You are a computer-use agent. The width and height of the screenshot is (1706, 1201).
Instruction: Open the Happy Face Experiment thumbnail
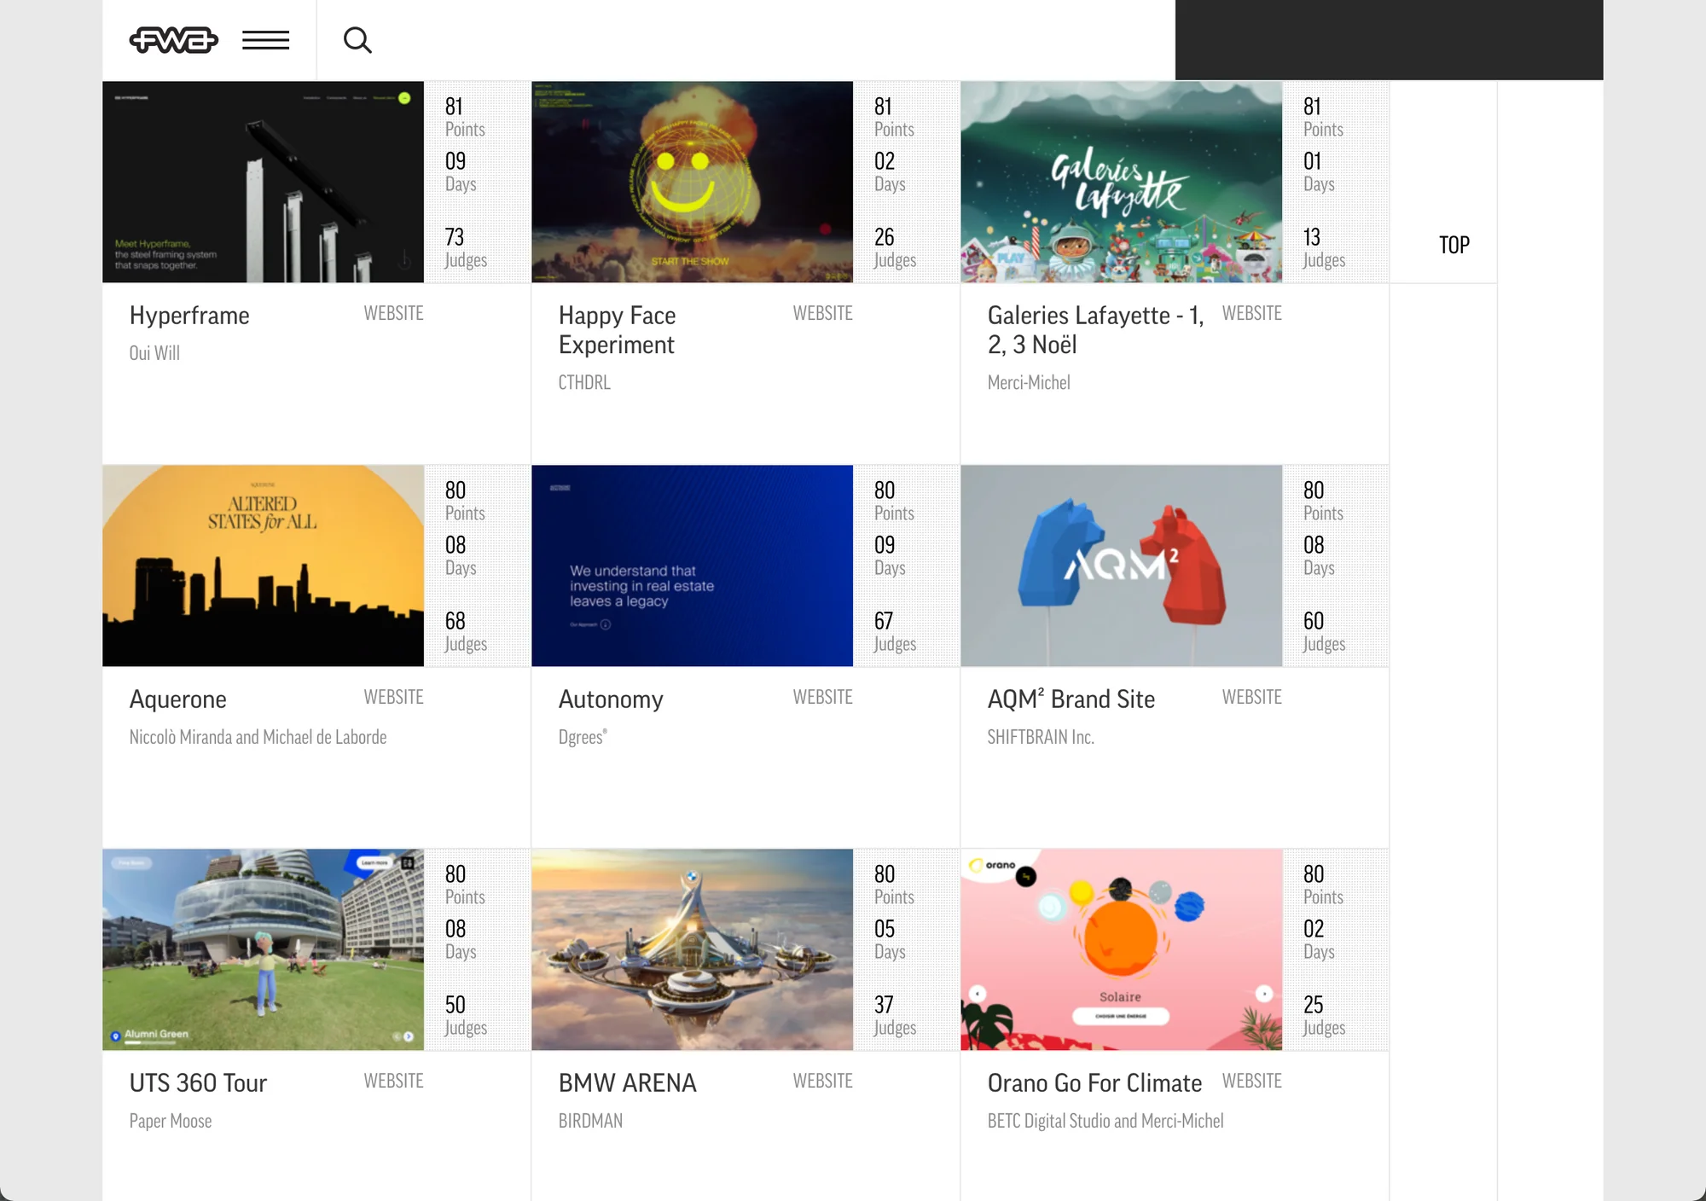tap(692, 182)
